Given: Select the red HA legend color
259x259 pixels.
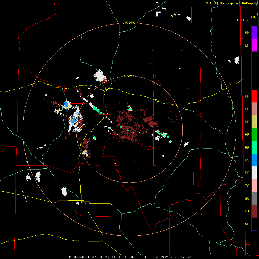Looking at the screenshot, I should pyautogui.click(x=254, y=96).
